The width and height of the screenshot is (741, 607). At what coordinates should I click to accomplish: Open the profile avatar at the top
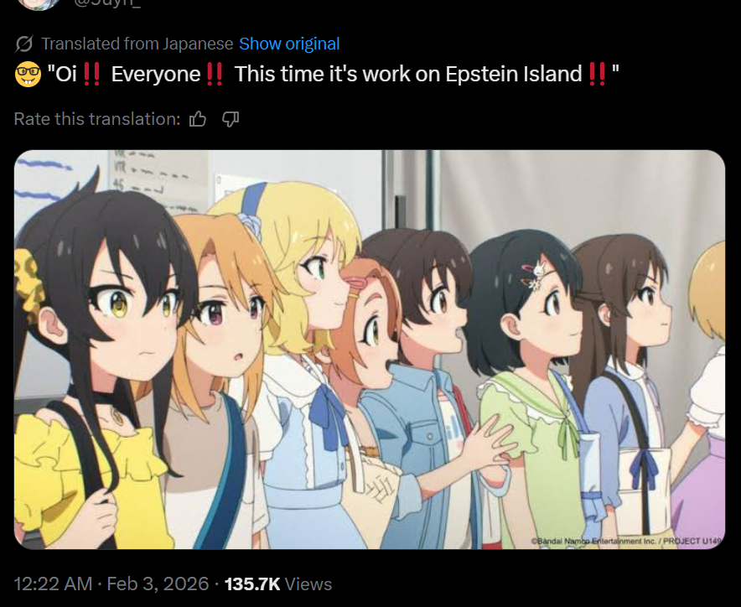39,4
